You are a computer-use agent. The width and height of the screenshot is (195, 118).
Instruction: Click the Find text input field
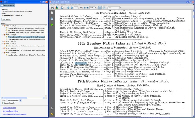(x=114, y=8)
